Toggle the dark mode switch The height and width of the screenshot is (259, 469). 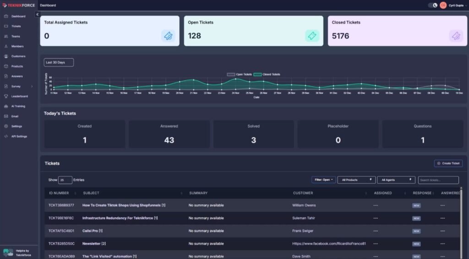(x=433, y=5)
